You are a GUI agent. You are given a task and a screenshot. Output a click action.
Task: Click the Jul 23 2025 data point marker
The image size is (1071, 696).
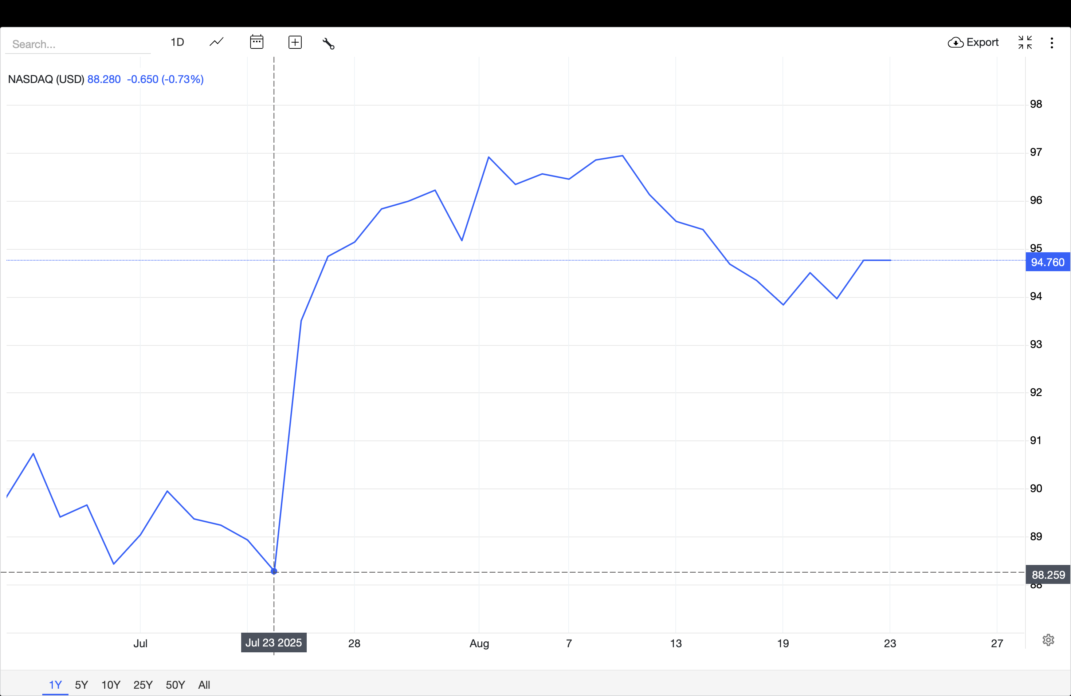[274, 571]
